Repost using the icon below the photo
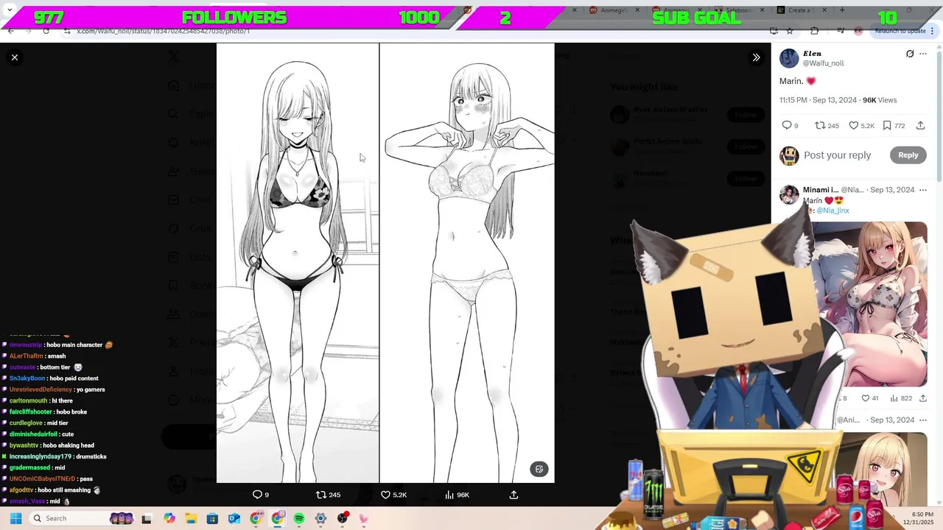Screen dimensions: 943x530 click(320, 495)
